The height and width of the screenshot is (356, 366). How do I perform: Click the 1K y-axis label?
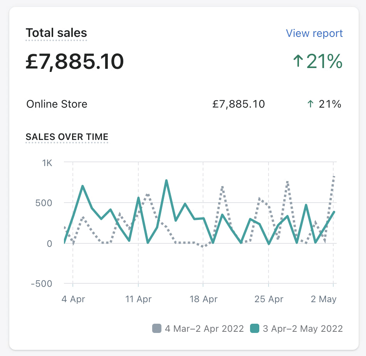coord(47,163)
